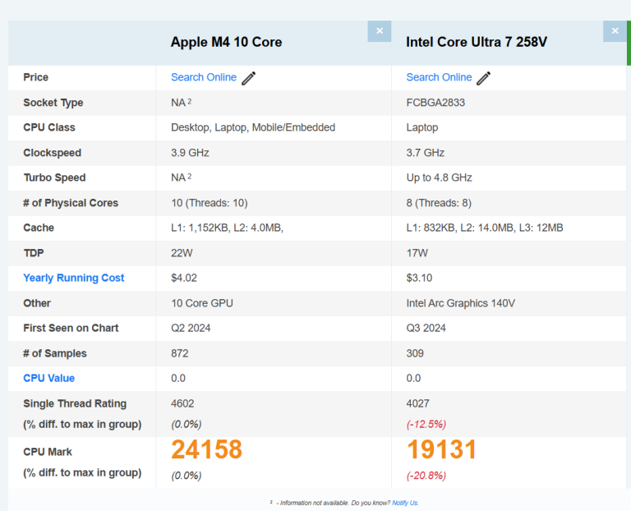Click the 17W TDP value
Screen dimensions: 631x511
[x=417, y=253]
